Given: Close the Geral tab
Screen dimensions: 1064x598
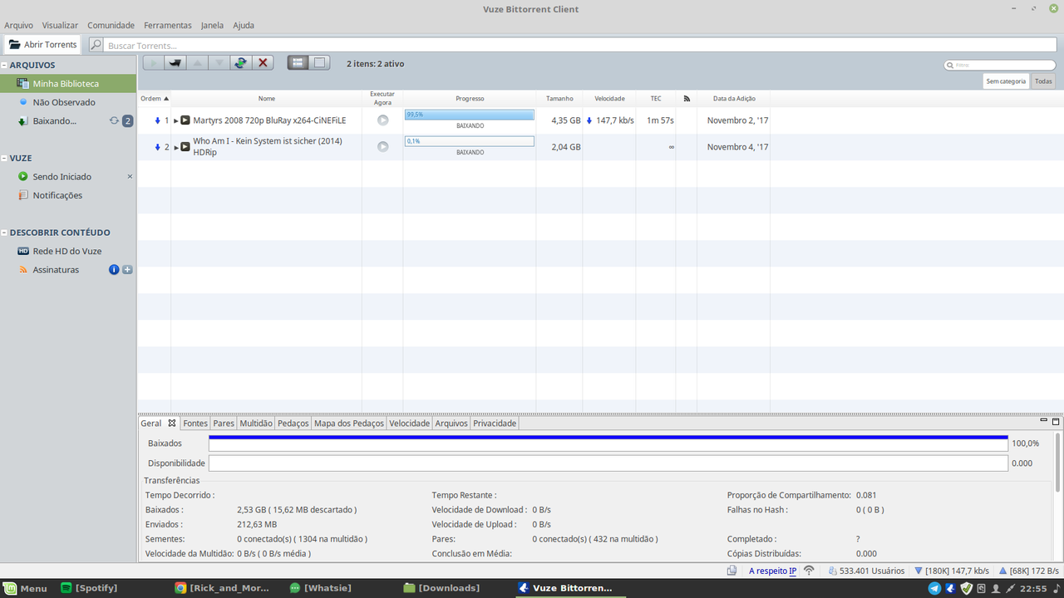Looking at the screenshot, I should point(172,424).
